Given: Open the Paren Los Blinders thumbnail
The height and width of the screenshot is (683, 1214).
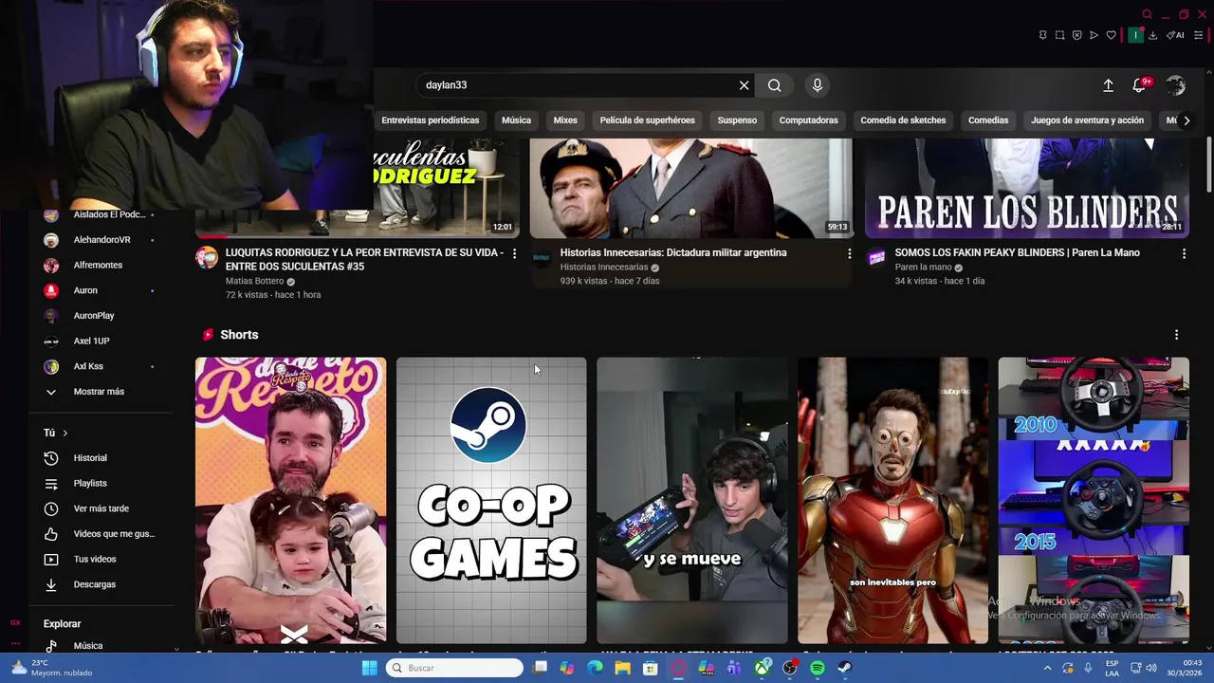Looking at the screenshot, I should pos(1026,188).
